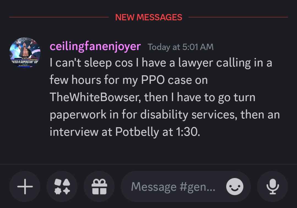297x208 pixels.
Task: Tap the microphone voice message icon
Action: coord(273,187)
